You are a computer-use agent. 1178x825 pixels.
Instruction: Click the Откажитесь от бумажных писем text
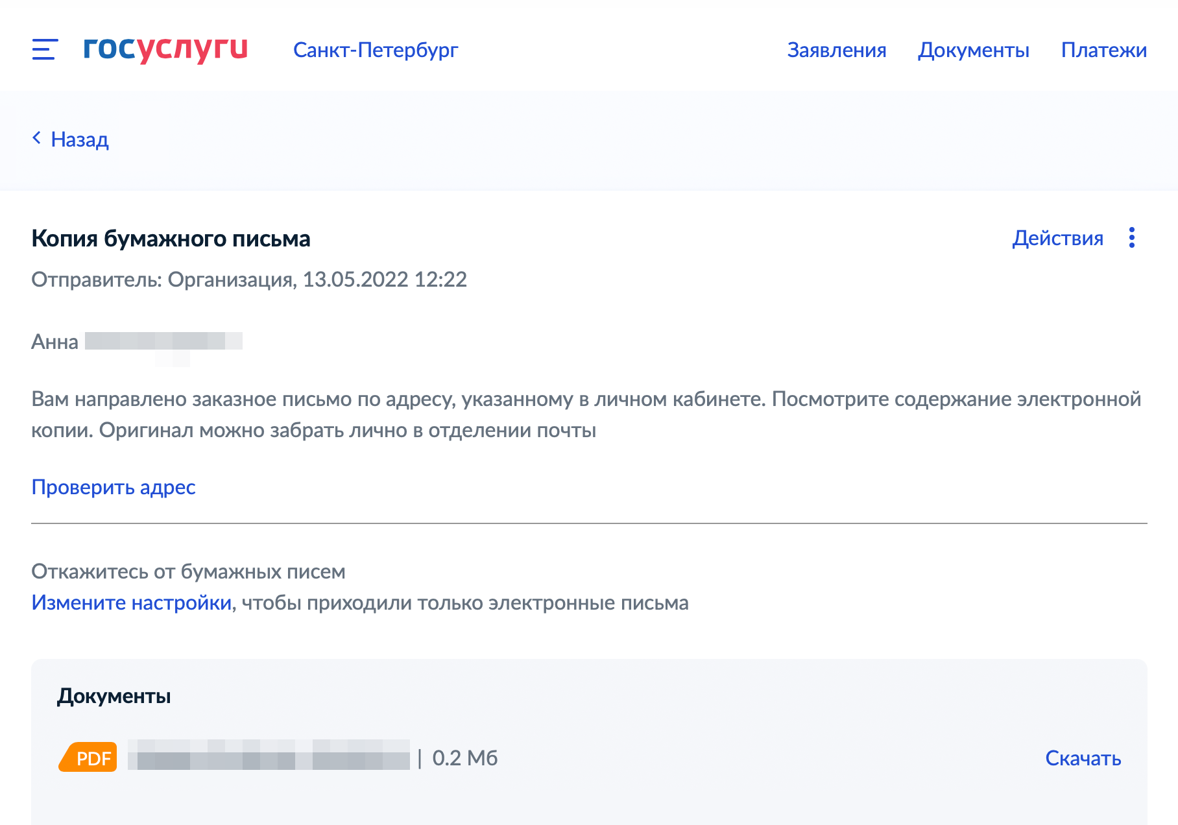click(188, 571)
